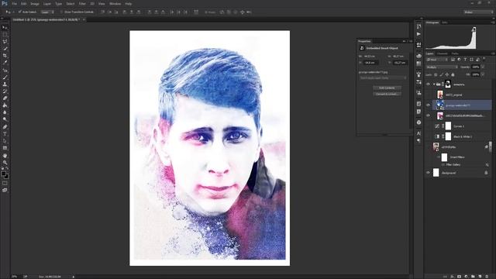Viewport: 496px width, 279px height.
Task: Hide the layer group at top
Action: (x=428, y=84)
